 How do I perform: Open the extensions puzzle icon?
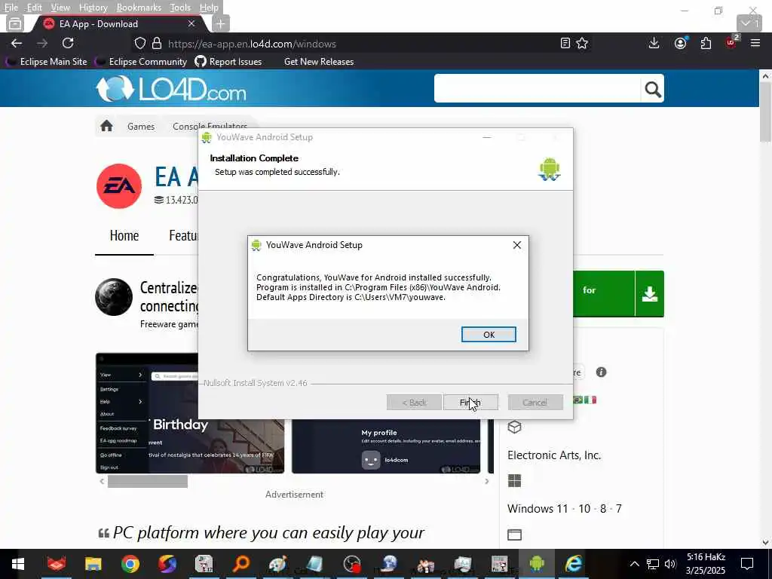click(706, 43)
